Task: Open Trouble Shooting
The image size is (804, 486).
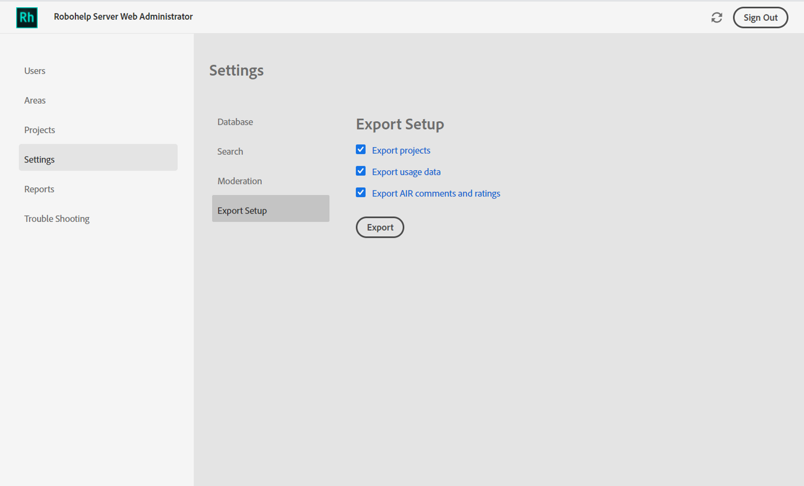Action: [57, 218]
